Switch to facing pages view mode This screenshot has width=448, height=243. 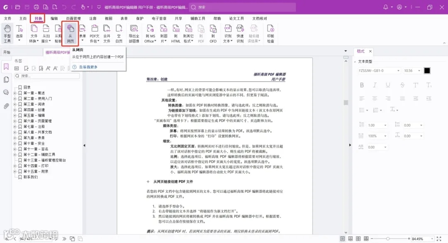tap(358, 238)
